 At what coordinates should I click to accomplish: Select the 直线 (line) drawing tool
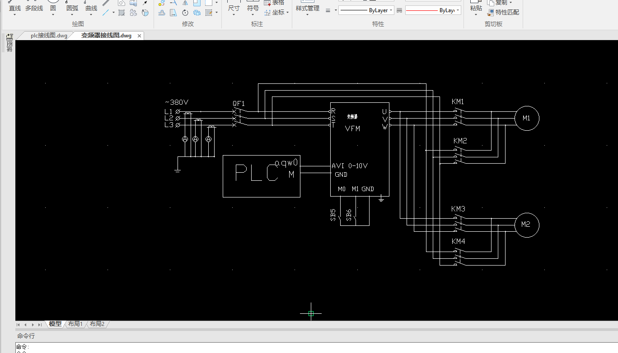pyautogui.click(x=15, y=8)
